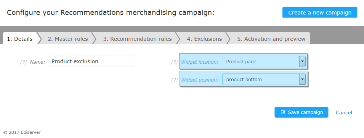This screenshot has width=364, height=138.
Task: Select the Exclusions tab
Action: [x=204, y=39]
